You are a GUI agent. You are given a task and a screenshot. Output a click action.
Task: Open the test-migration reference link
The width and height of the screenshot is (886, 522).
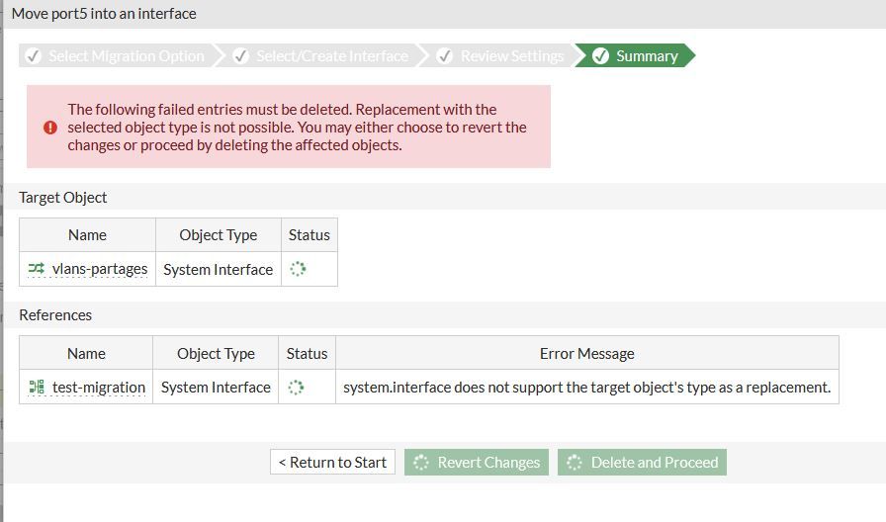pos(99,388)
